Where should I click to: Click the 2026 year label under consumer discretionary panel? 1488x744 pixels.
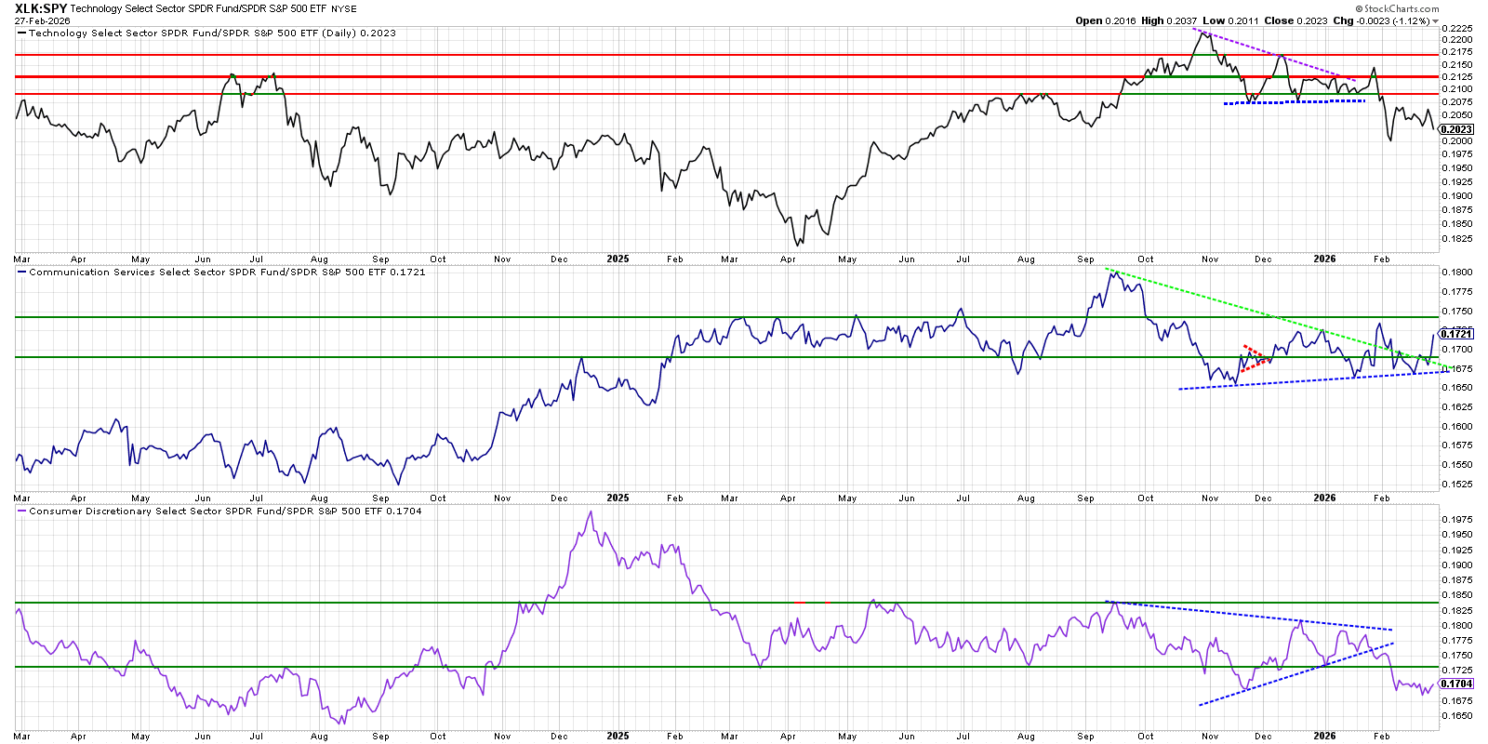[1324, 736]
